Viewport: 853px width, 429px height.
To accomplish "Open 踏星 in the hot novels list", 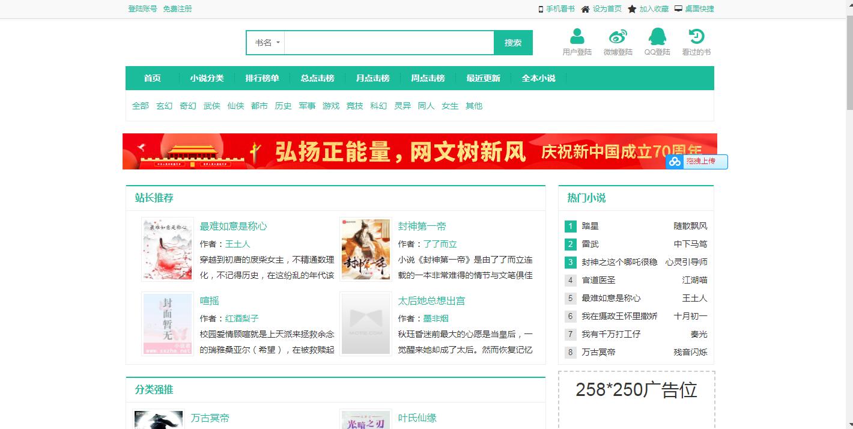I will pos(590,226).
